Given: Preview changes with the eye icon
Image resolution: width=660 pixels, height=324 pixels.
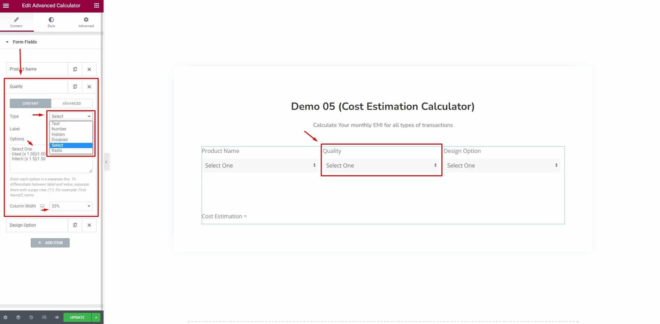Looking at the screenshot, I should pyautogui.click(x=56, y=317).
